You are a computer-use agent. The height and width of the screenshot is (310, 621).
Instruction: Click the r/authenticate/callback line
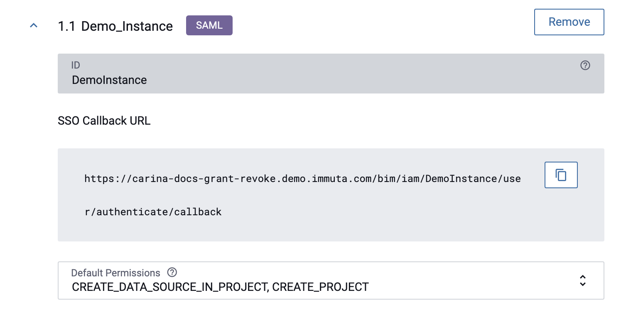(153, 212)
